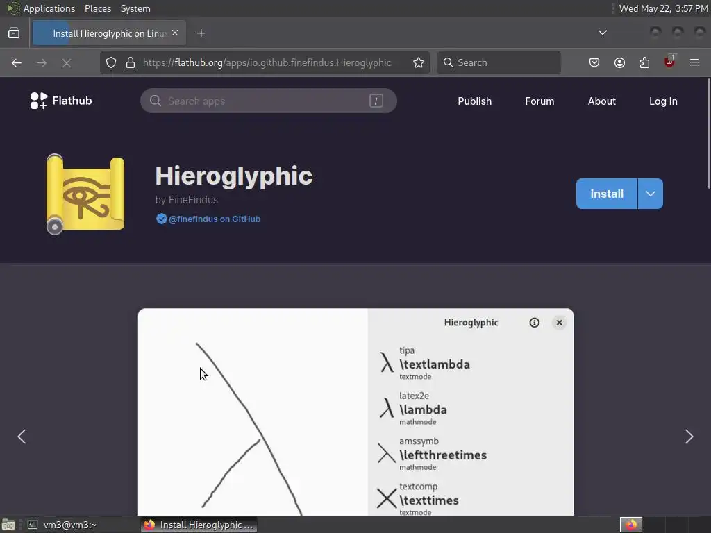This screenshot has height=533, width=711.
Task: Click the blue Install button
Action: [x=607, y=194]
